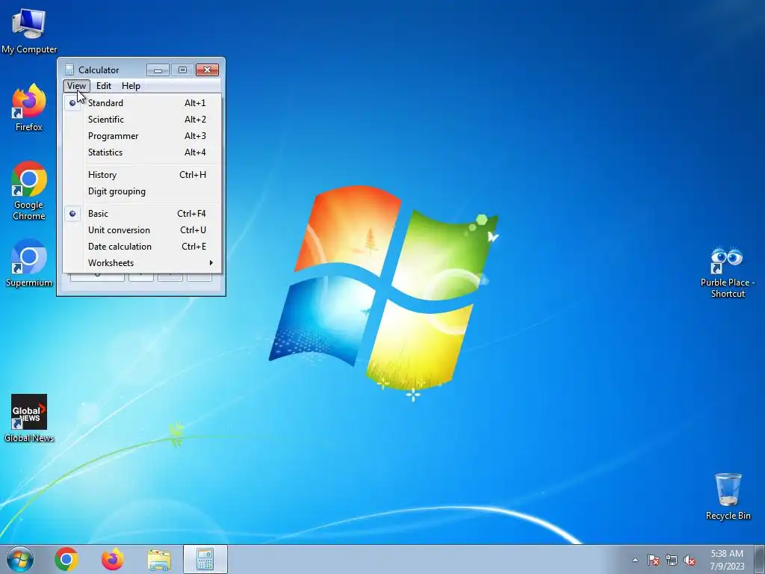Toggle History in the View menu
Viewport: 765px width, 574px height.
tap(141, 175)
